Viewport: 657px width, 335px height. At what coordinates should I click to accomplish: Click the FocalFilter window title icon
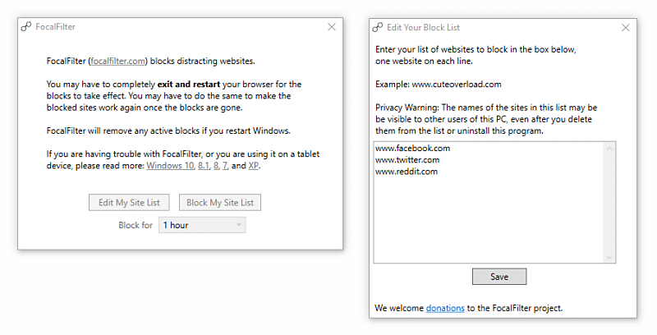(x=26, y=27)
